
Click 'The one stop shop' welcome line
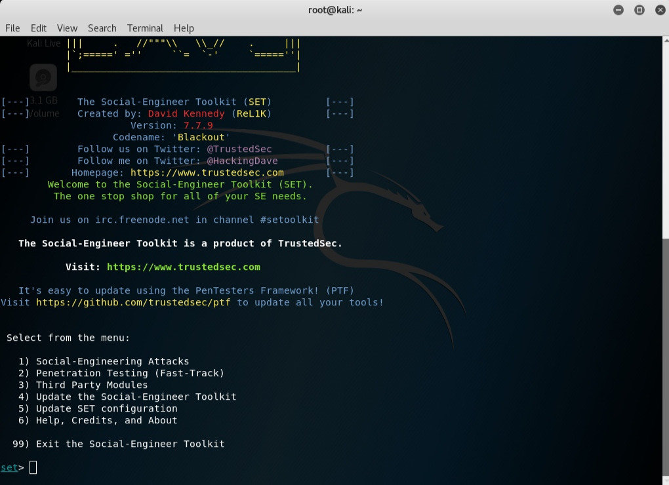[180, 197]
